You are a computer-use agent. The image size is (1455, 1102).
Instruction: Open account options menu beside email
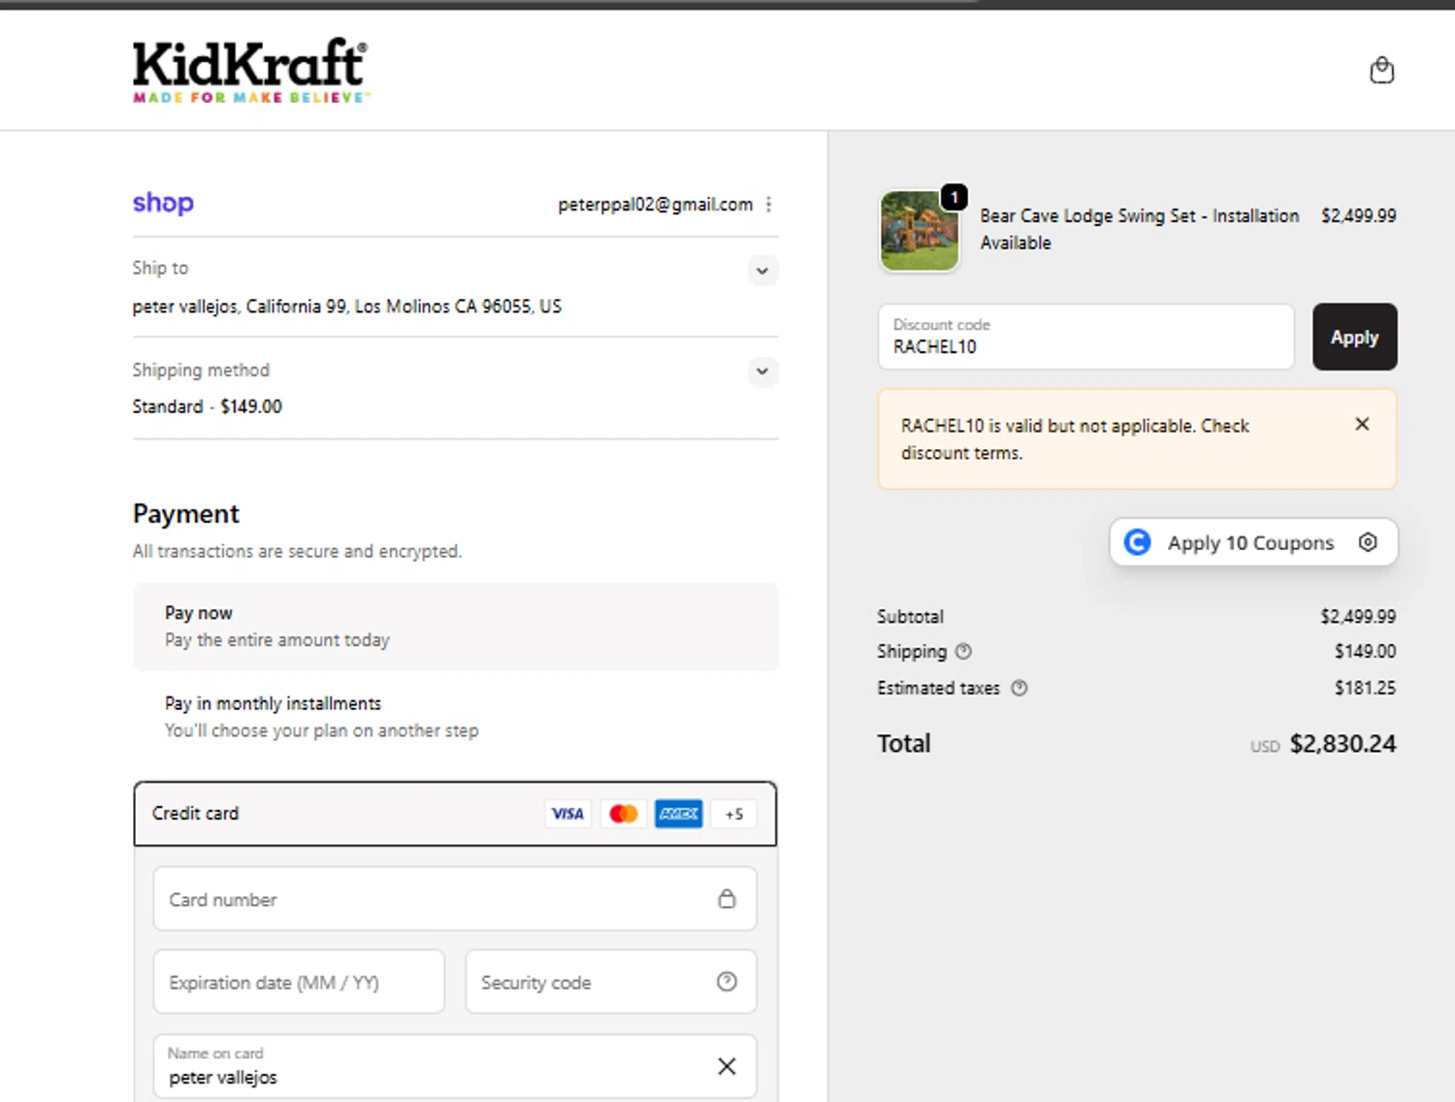coord(768,204)
